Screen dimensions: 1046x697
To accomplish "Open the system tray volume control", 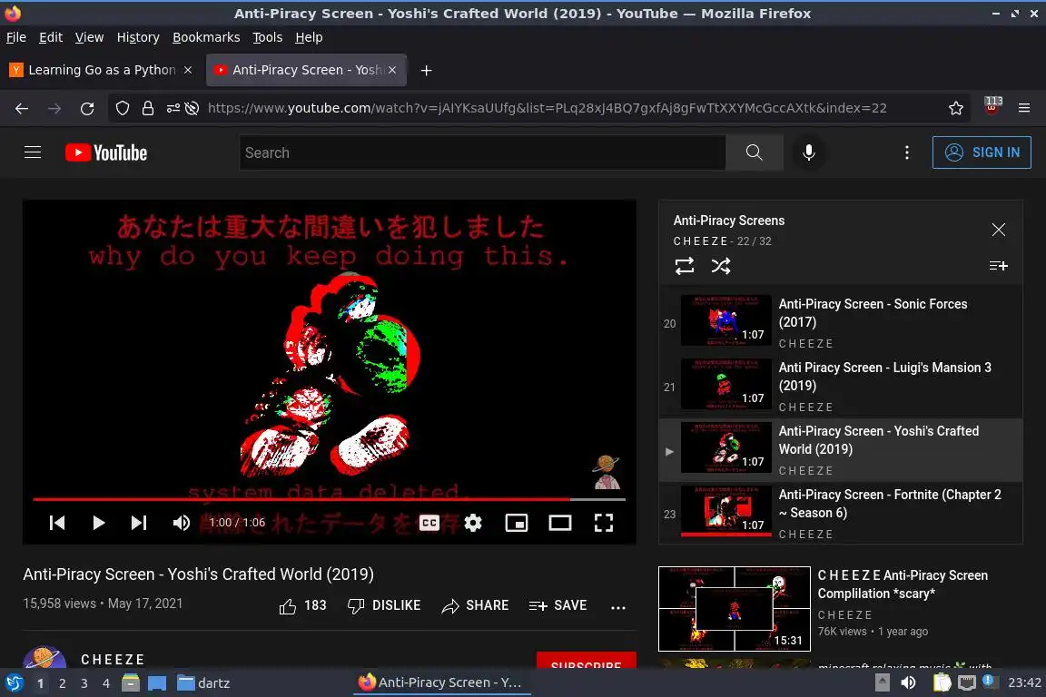I will tap(908, 682).
